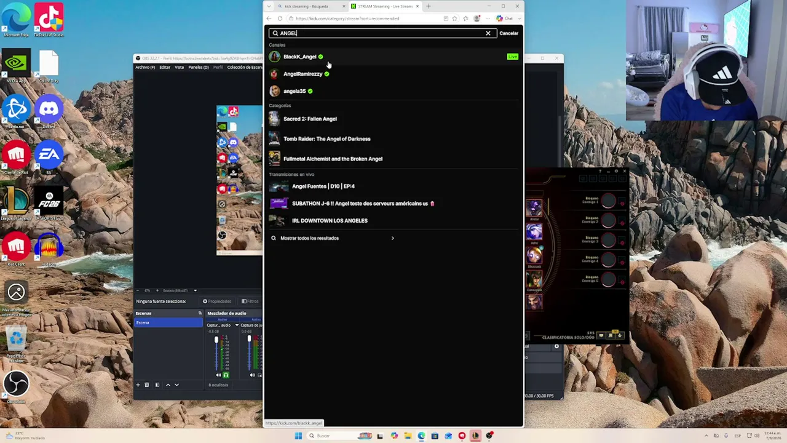This screenshot has height=443, width=787.
Task: Open OBS preview scaling dropdown
Action: (x=196, y=290)
